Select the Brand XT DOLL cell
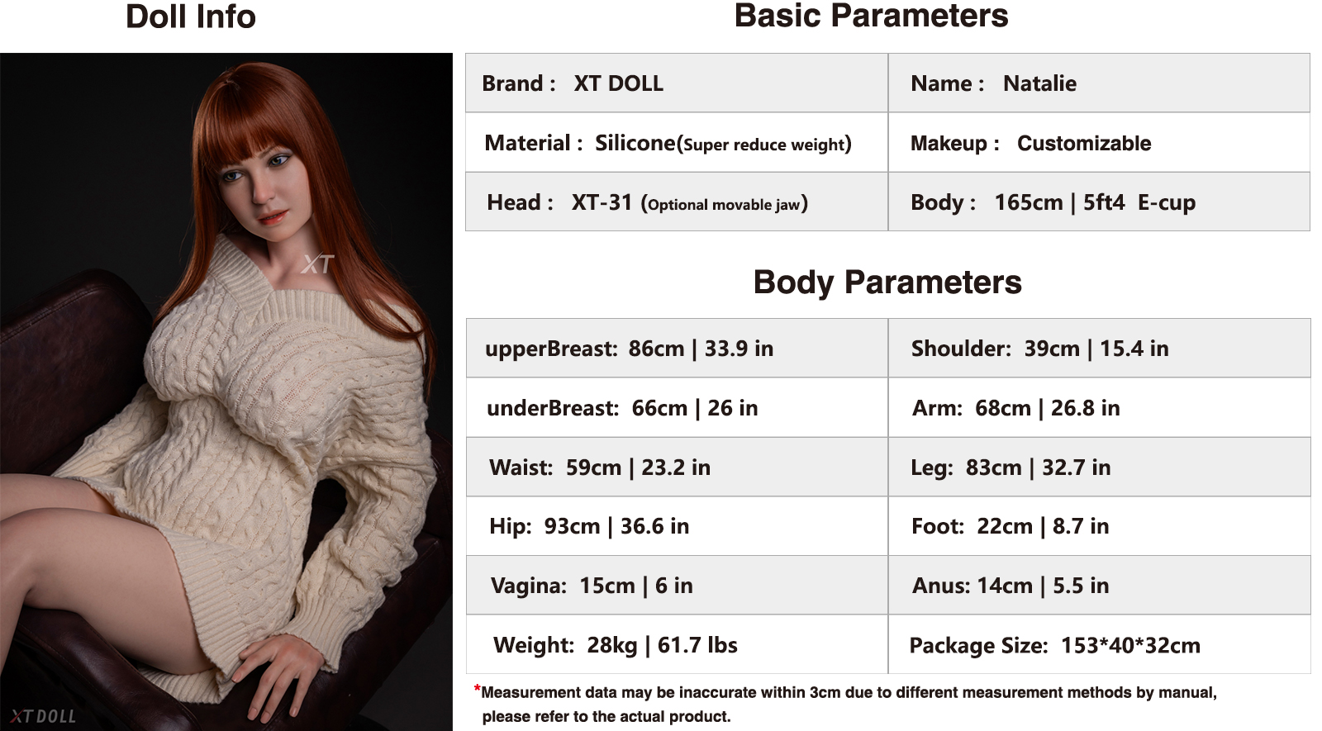Screen dimensions: 1322x731 tap(677, 83)
